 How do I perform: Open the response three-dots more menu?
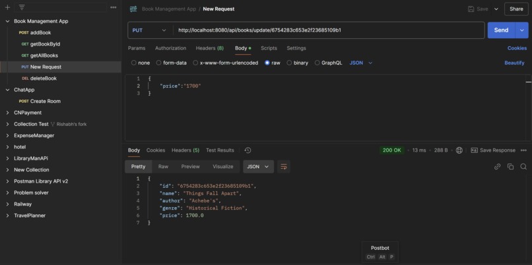click(x=523, y=150)
